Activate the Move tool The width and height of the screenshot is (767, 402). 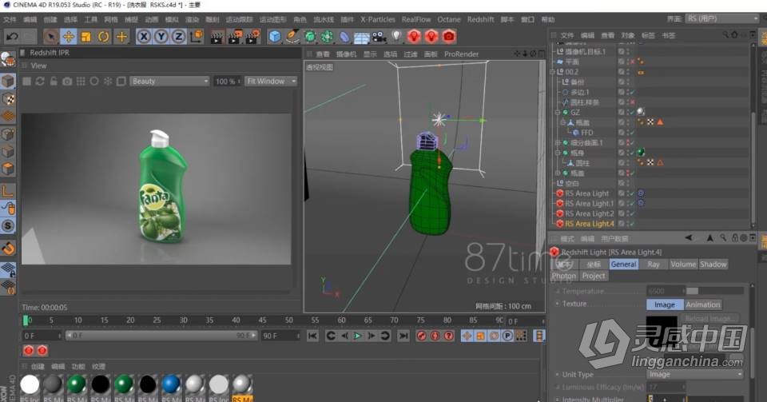69,36
